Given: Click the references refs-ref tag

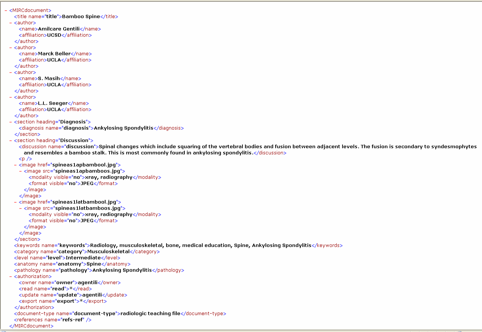Looking at the screenshot, I should point(53,320).
